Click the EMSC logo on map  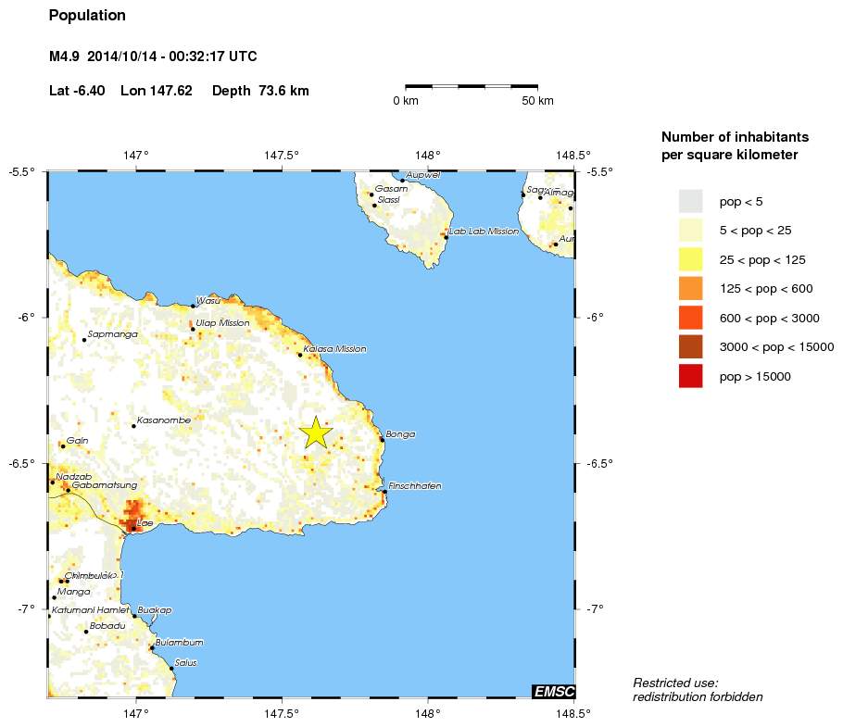553,691
